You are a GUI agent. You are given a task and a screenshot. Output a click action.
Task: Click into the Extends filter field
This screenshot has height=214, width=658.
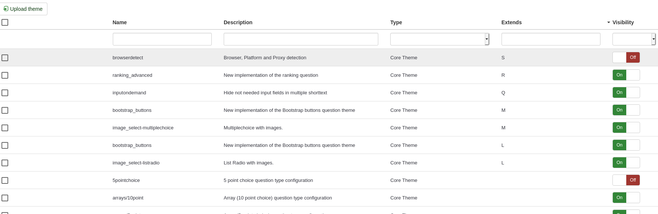click(551, 39)
